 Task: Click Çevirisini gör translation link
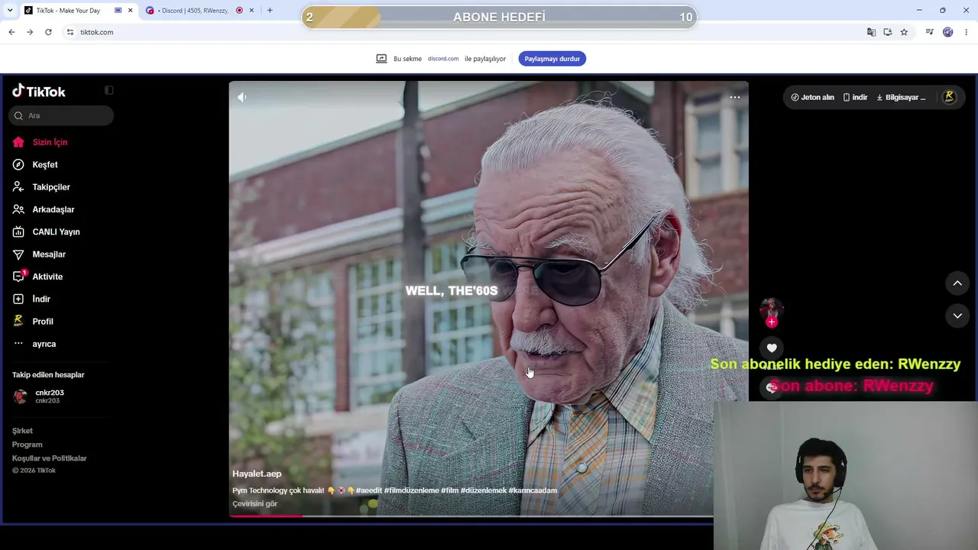[x=254, y=504]
